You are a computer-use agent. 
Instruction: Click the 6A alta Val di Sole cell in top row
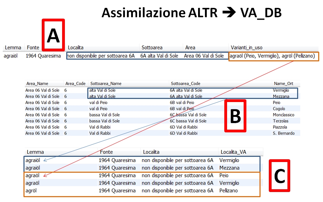click(x=159, y=56)
